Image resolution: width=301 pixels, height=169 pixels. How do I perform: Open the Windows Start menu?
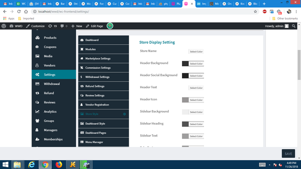click(x=5, y=165)
